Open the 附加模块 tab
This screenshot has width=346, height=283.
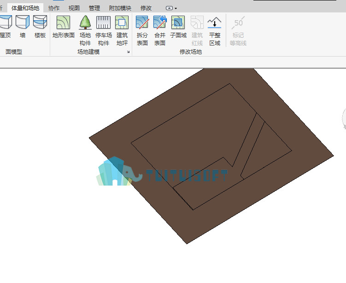tap(120, 8)
